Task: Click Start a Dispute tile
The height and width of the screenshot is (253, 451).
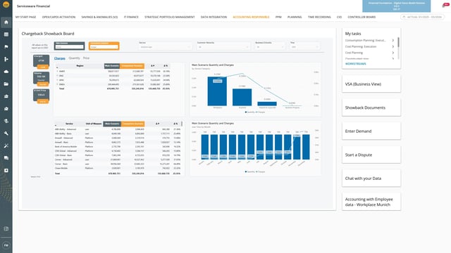Action: [371, 155]
